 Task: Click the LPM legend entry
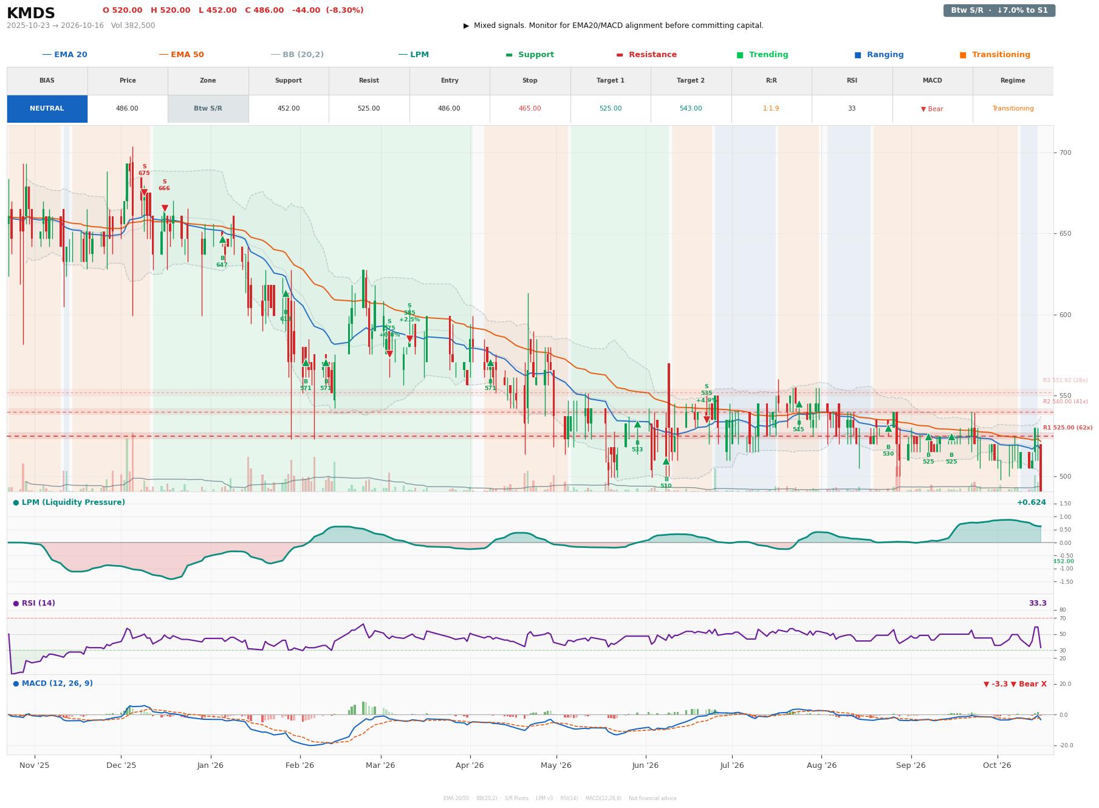coord(413,55)
